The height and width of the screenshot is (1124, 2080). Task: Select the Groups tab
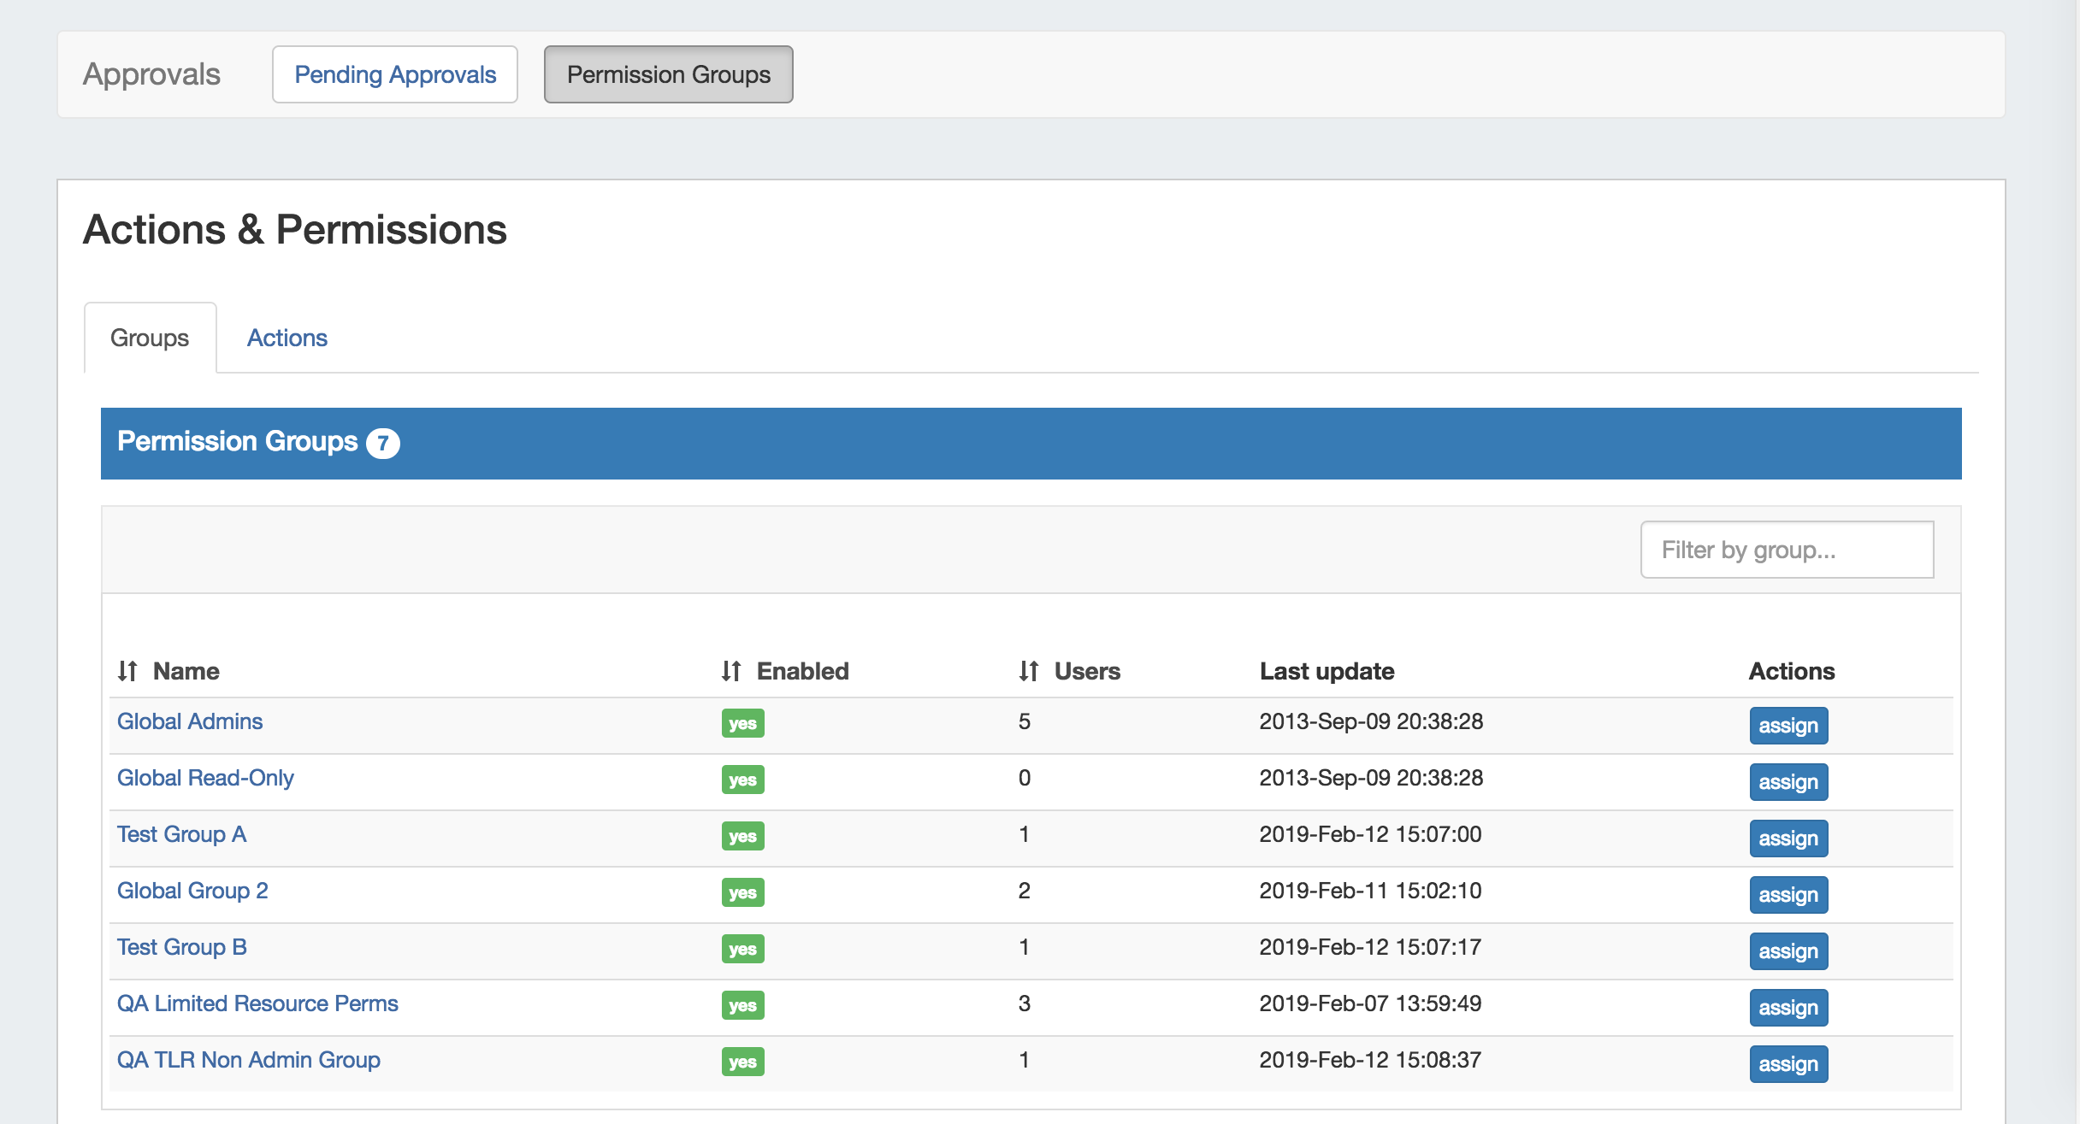(150, 338)
